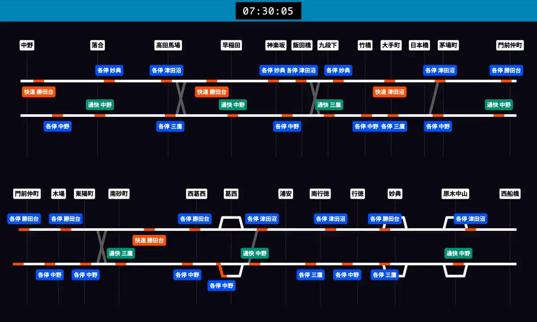This screenshot has width=537, height=322.
Task: Click the 早稲田 station label
Action: 231,45
